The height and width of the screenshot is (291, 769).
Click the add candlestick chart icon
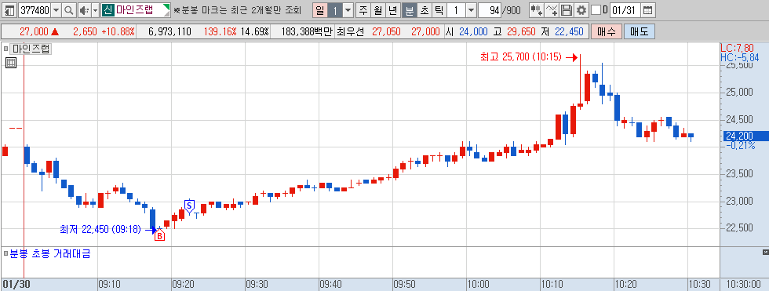coord(537,10)
